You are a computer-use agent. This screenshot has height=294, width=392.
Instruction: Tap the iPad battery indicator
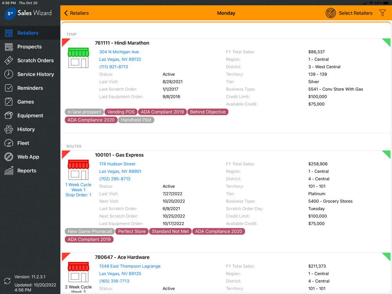[x=387, y=3]
